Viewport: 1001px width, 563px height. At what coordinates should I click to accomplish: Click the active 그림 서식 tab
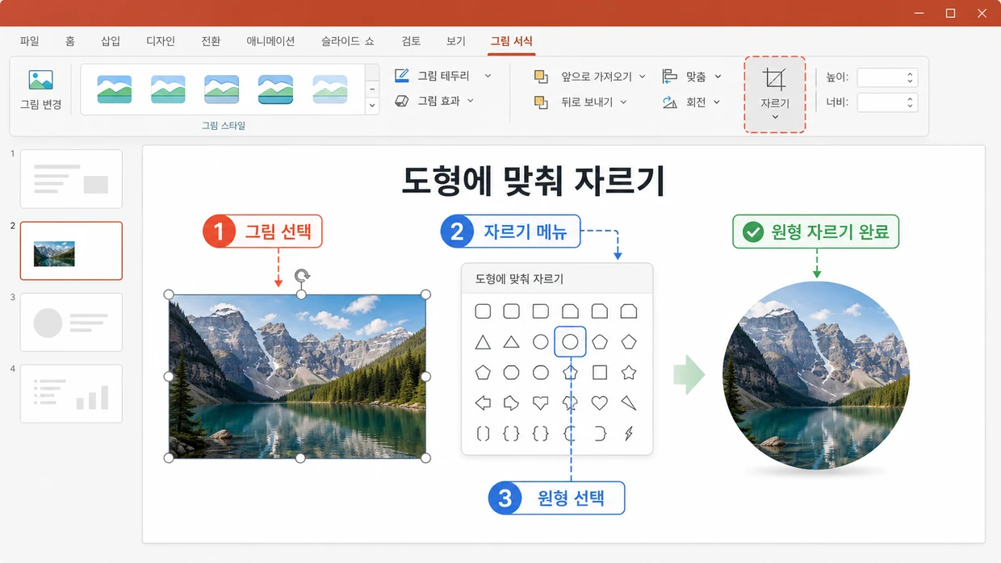[x=512, y=41]
